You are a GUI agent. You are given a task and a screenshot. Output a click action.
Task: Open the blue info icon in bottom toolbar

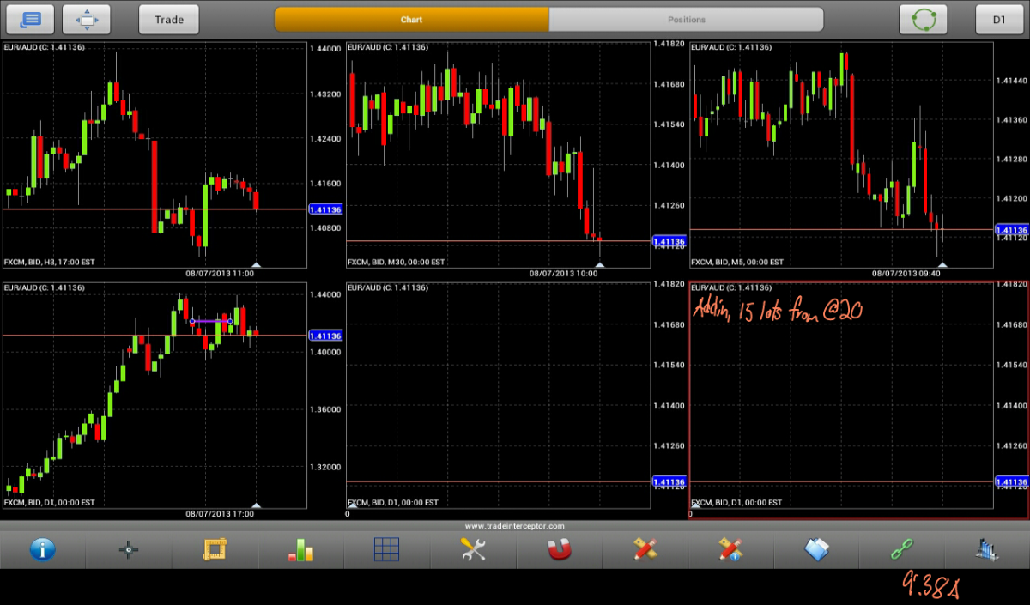coord(43,549)
